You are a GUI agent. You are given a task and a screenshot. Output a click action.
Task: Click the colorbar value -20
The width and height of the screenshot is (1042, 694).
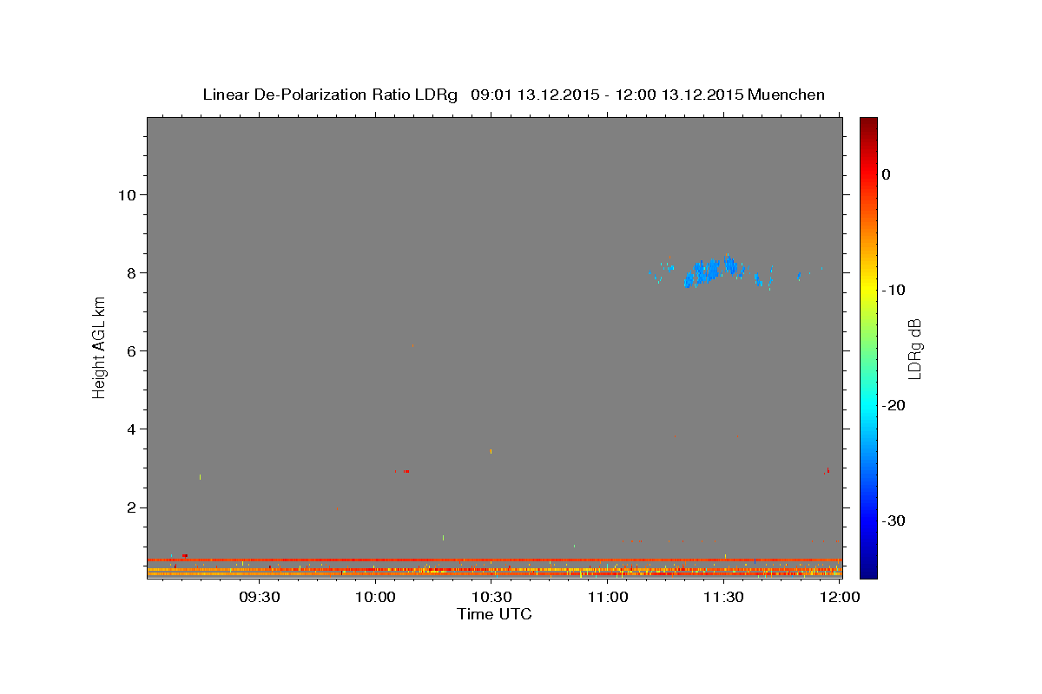coord(894,405)
